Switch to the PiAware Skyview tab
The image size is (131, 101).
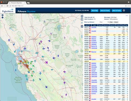[x=17, y=3]
